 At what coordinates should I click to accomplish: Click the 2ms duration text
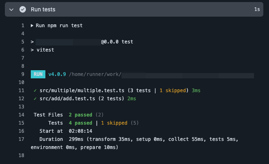click(132, 99)
